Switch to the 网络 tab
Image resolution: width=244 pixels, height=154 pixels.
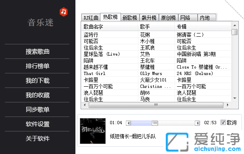click(x=188, y=18)
